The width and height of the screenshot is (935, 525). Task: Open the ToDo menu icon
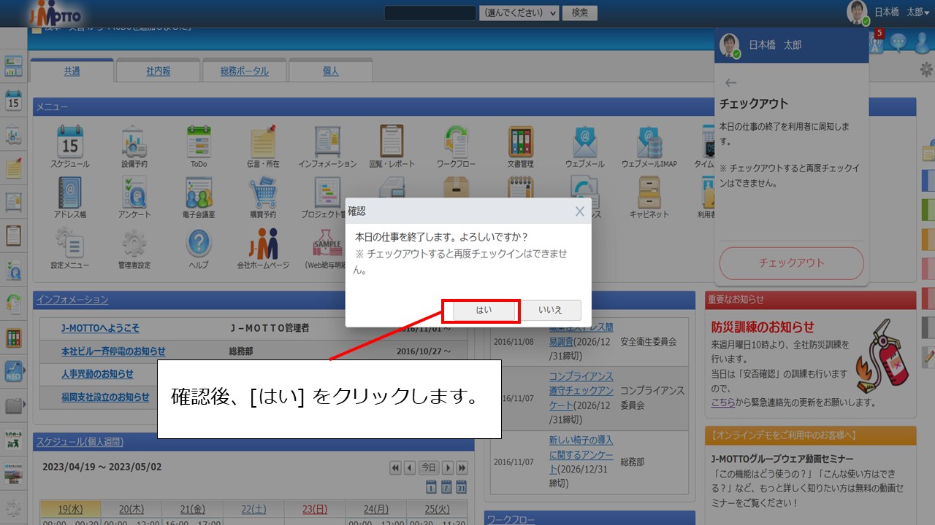click(199, 141)
